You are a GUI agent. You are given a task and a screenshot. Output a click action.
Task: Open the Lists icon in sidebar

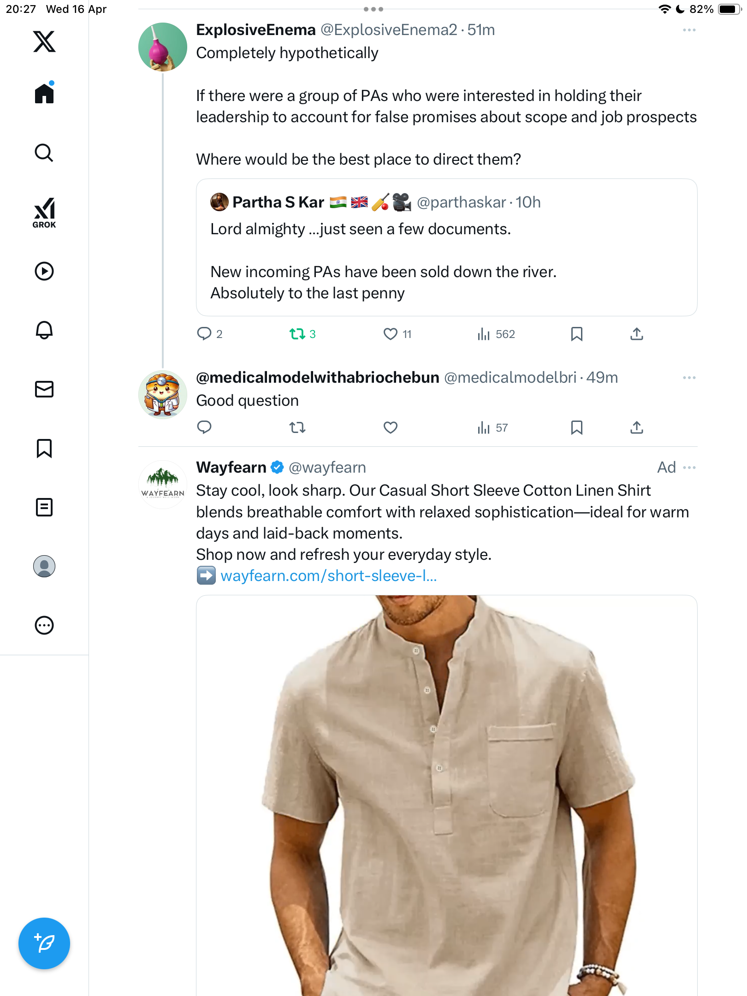44,507
